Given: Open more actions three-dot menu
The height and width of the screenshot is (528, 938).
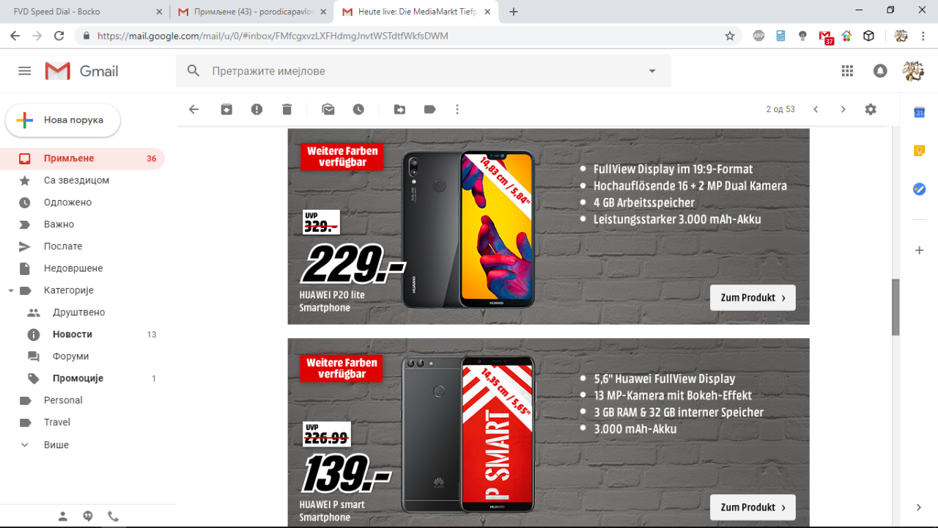Looking at the screenshot, I should (457, 109).
